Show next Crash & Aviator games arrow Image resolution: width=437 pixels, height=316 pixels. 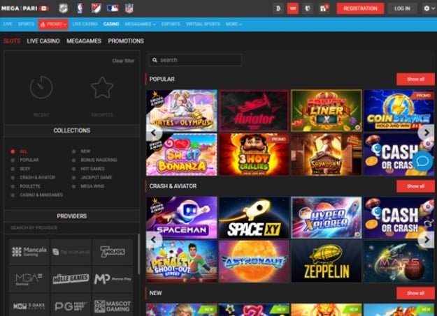pyautogui.click(x=426, y=239)
